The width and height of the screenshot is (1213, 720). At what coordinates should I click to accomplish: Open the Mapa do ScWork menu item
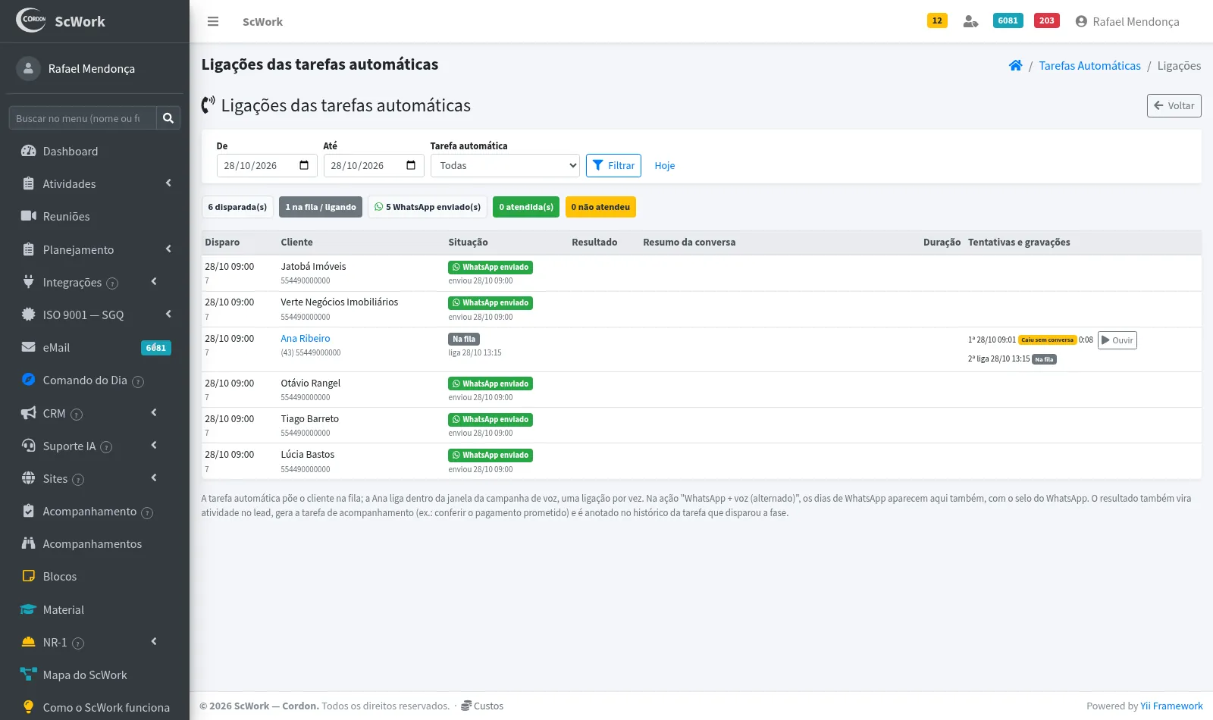[95, 675]
